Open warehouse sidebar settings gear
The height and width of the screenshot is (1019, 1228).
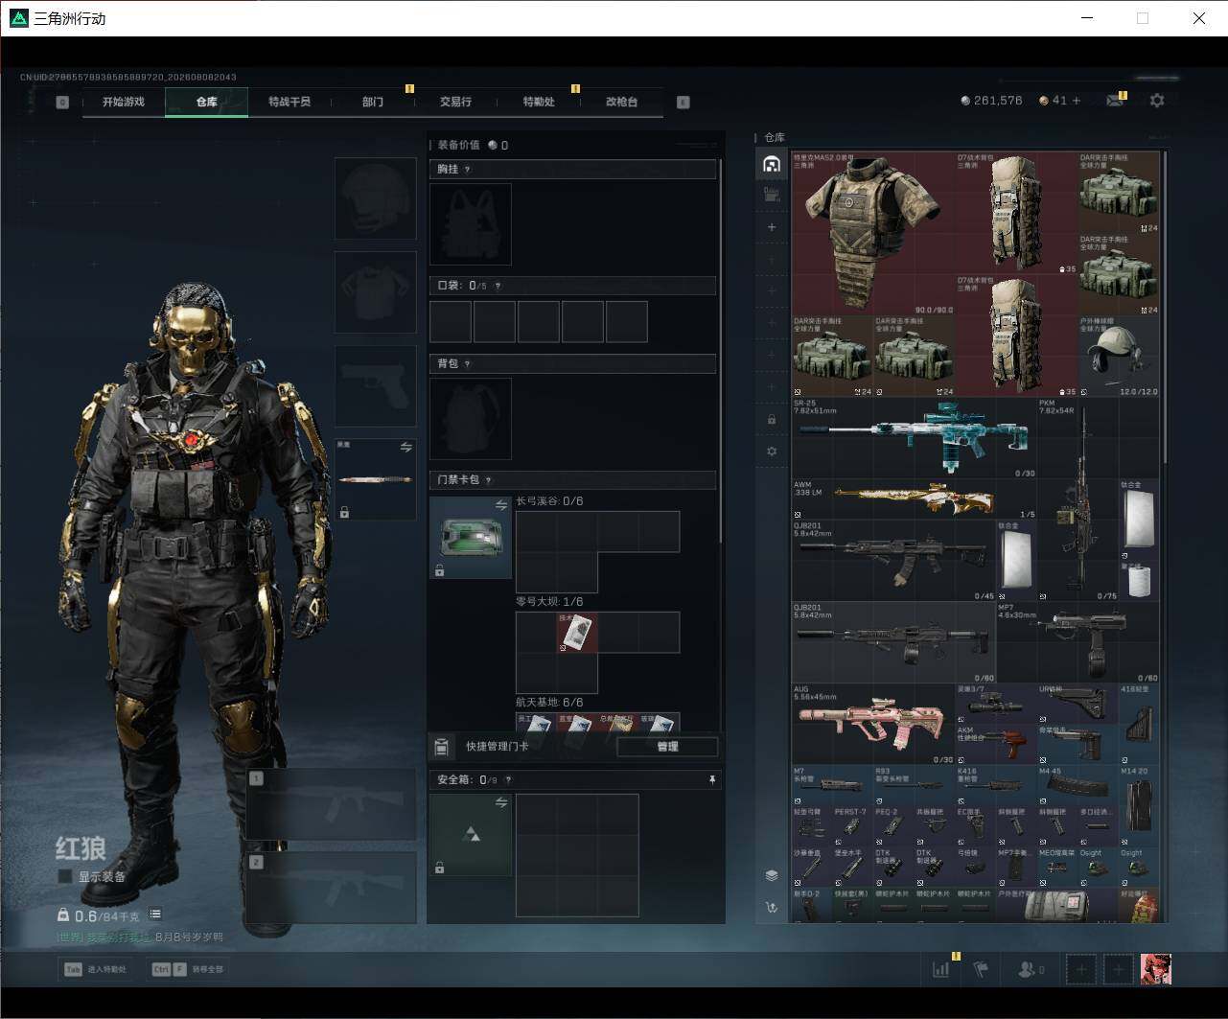[x=772, y=451]
